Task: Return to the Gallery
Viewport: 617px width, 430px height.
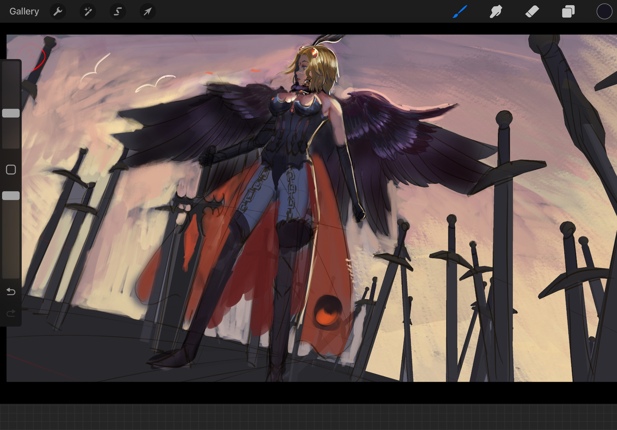Action: (x=24, y=11)
